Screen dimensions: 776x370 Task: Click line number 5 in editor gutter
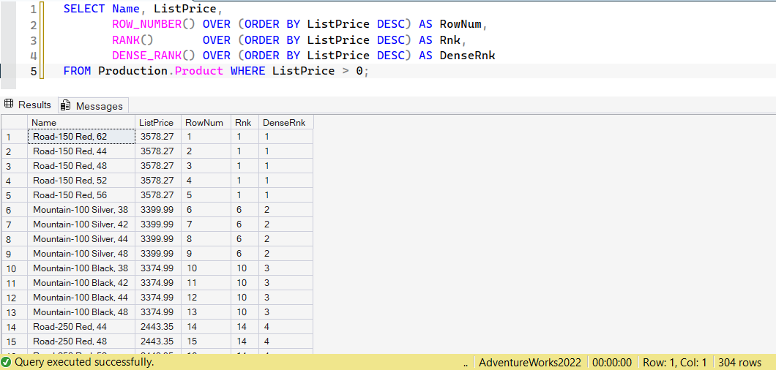coord(33,71)
